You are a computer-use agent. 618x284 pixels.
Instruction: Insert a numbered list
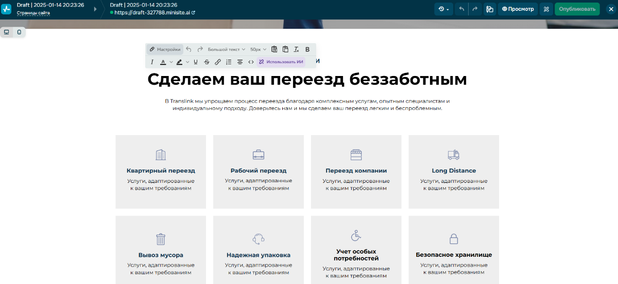click(229, 62)
